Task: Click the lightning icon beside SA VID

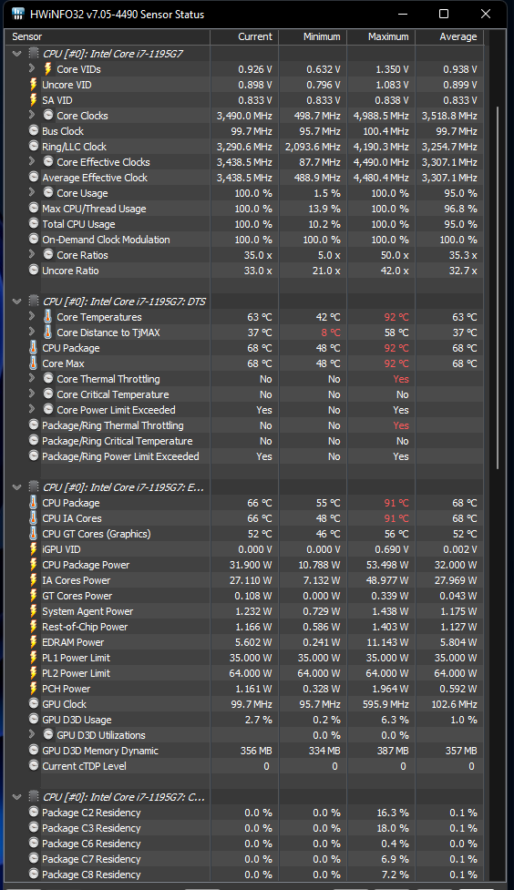Action: pos(34,100)
